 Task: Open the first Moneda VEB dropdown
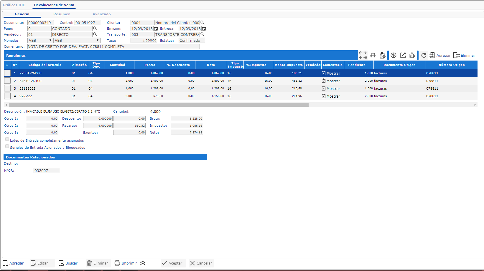pyautogui.click(x=40, y=41)
